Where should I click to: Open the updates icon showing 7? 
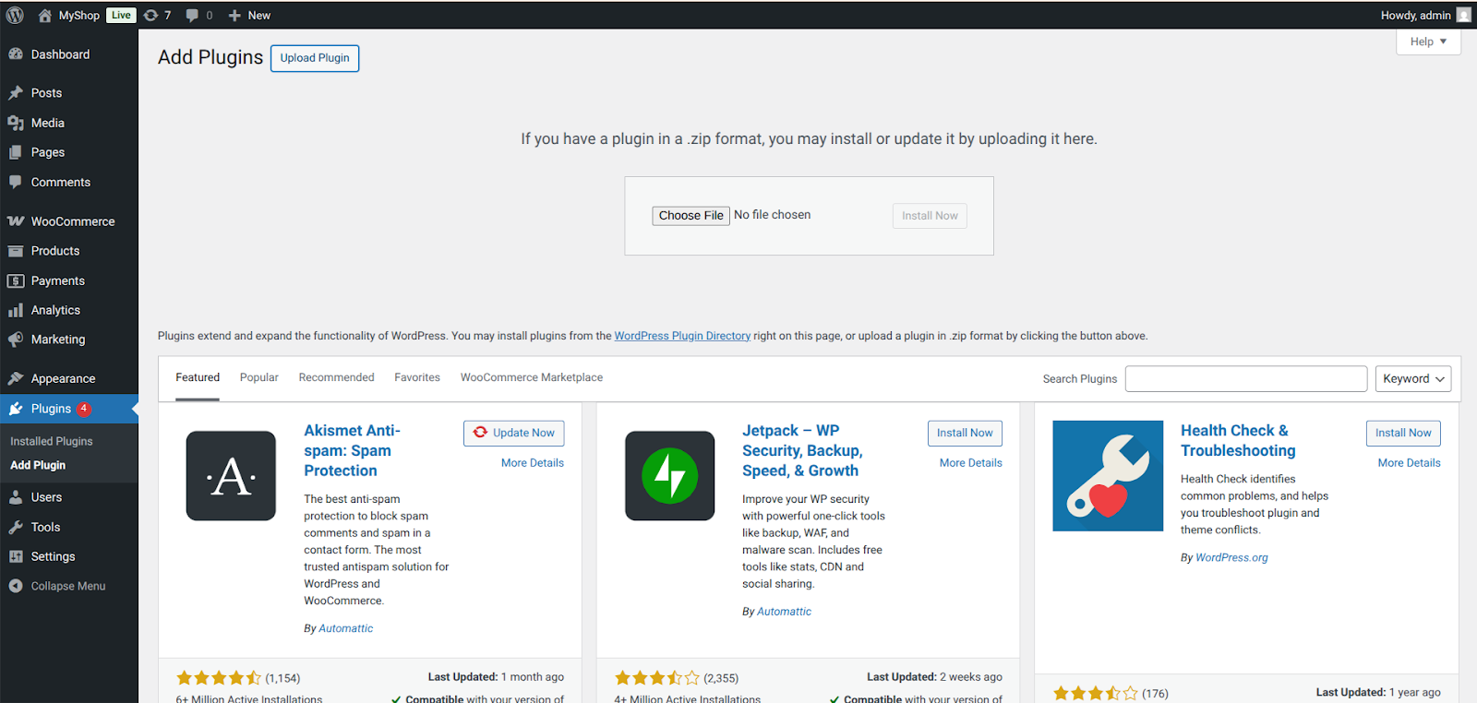(x=150, y=15)
